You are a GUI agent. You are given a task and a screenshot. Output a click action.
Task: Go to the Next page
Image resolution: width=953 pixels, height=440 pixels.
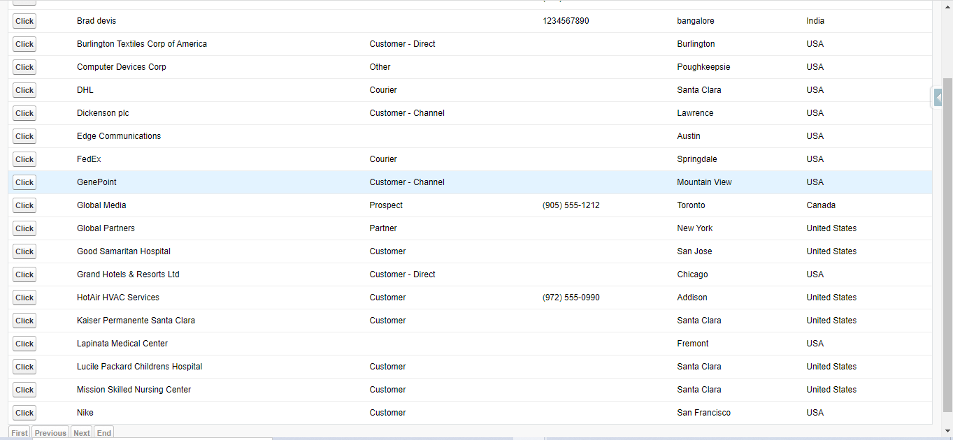point(82,433)
